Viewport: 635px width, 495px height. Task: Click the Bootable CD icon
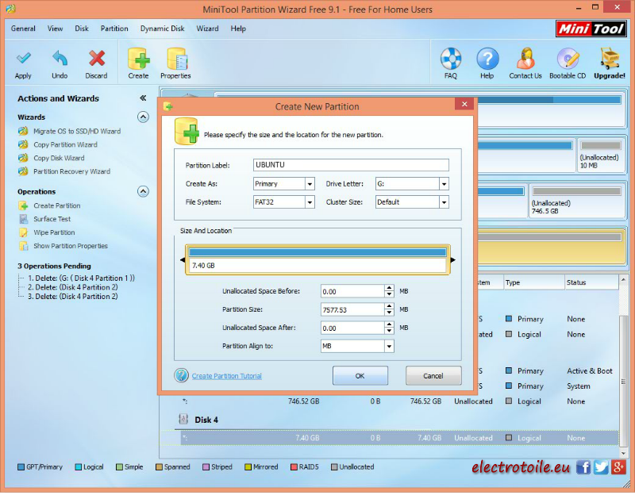(568, 59)
